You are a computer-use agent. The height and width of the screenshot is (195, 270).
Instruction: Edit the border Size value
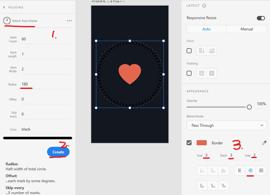pyautogui.click(x=209, y=156)
